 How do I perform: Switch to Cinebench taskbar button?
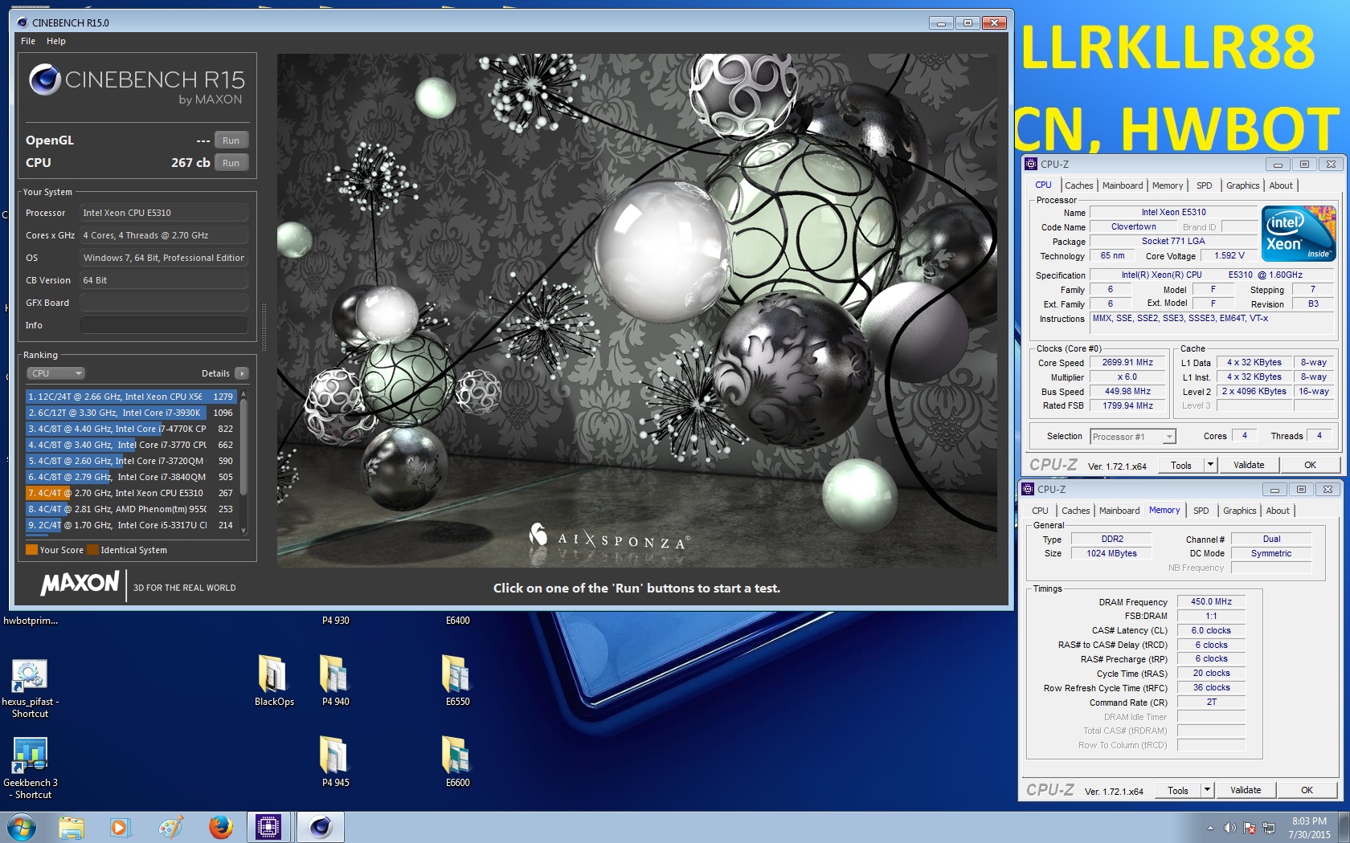tap(321, 827)
